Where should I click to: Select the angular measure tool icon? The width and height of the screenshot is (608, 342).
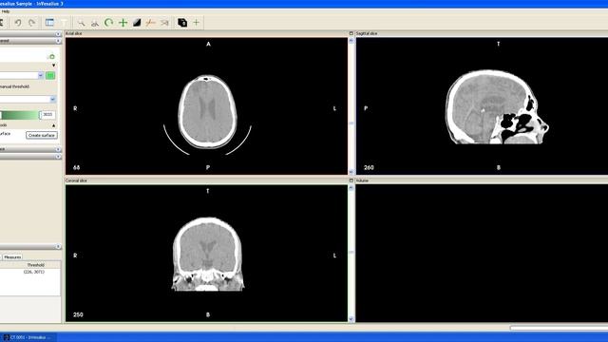pyautogui.click(x=164, y=23)
